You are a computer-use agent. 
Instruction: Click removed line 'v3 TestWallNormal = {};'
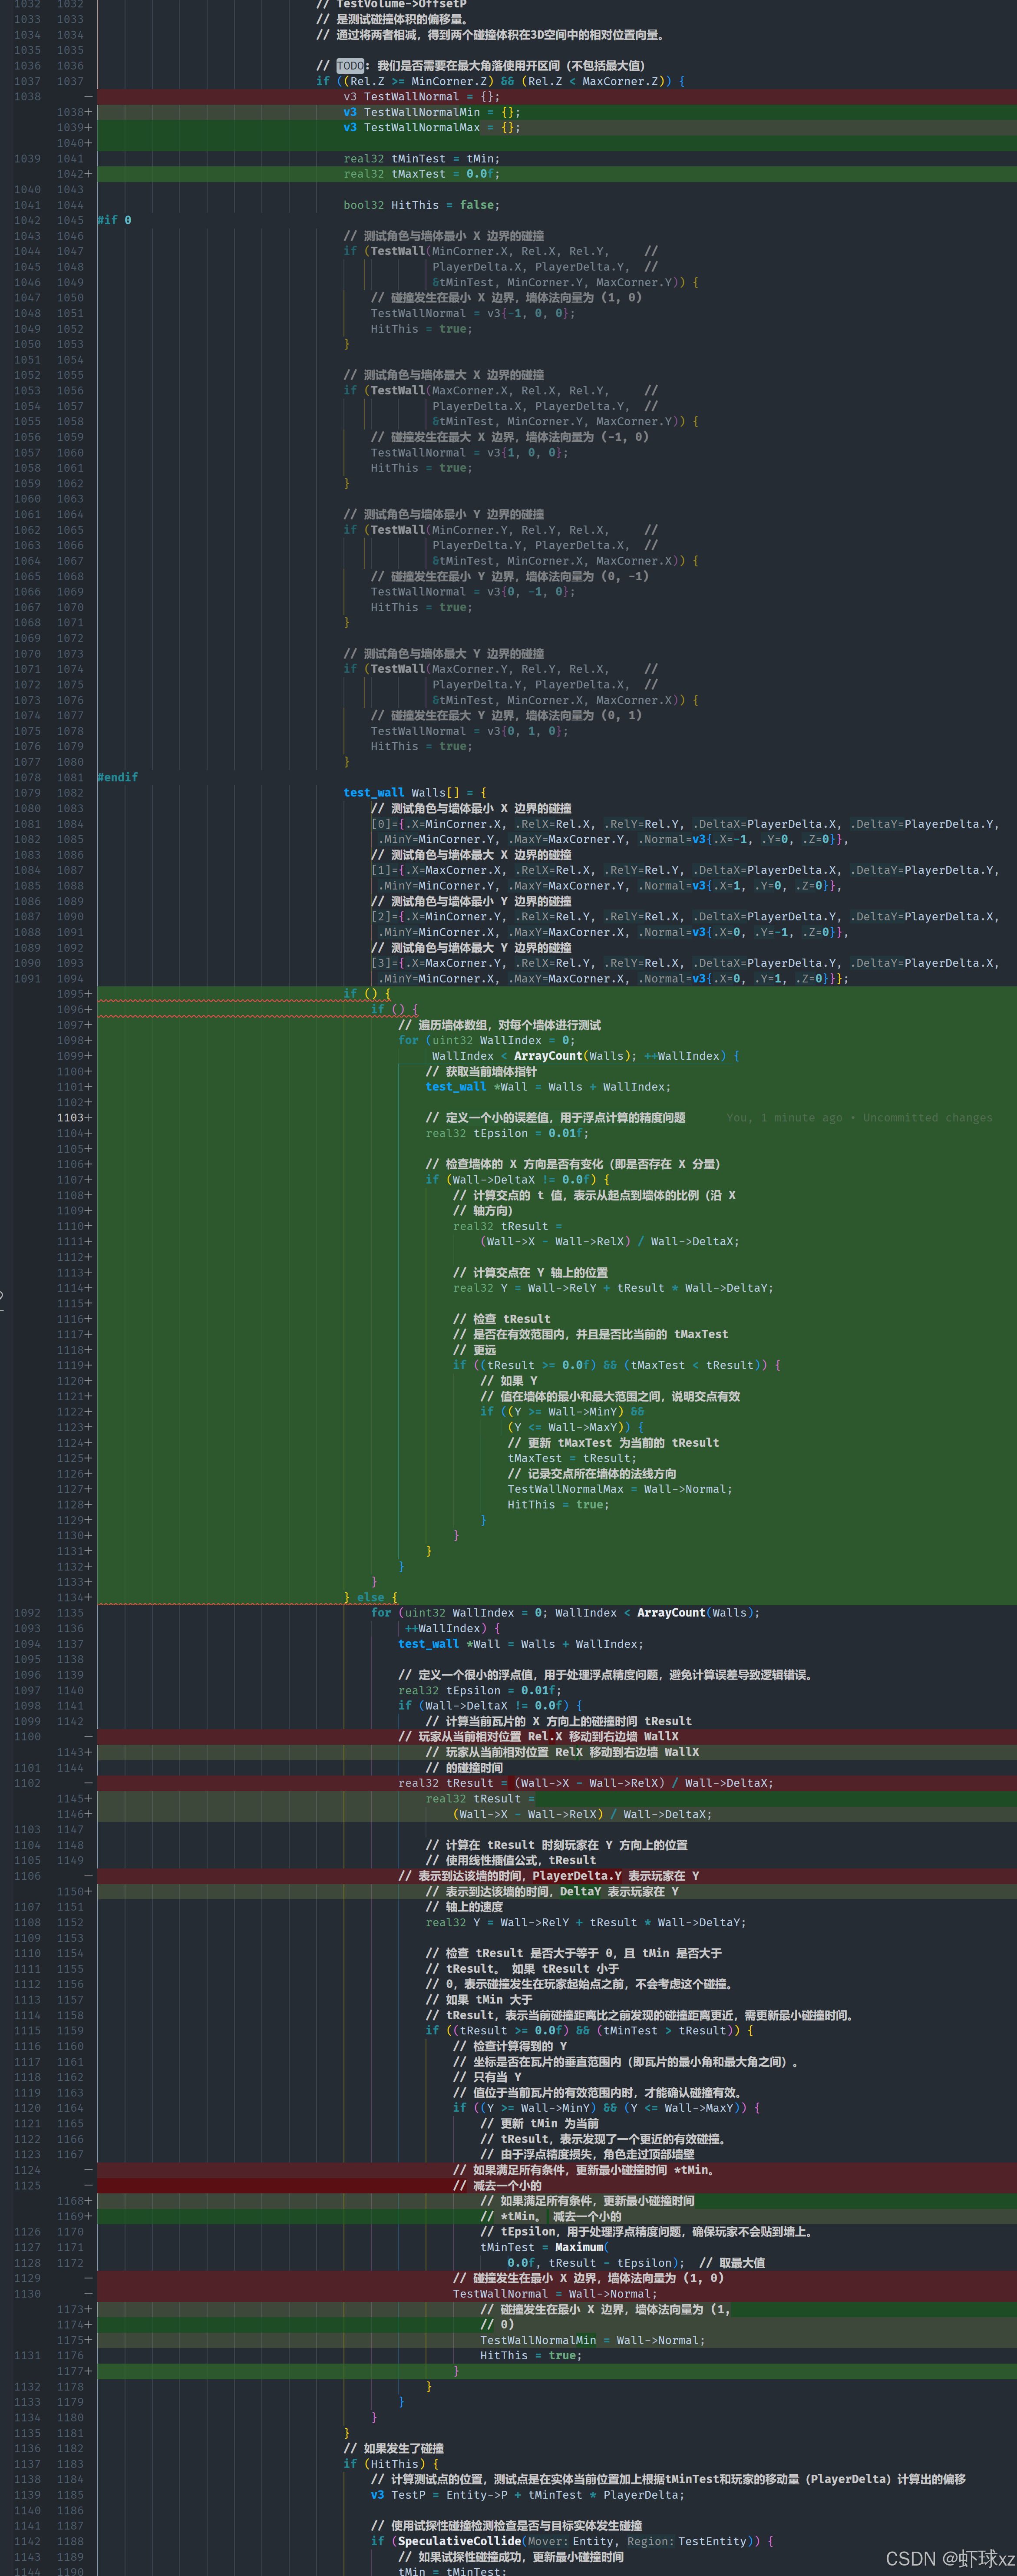pos(421,97)
